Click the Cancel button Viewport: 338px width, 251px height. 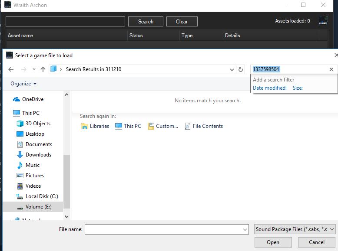click(316, 242)
